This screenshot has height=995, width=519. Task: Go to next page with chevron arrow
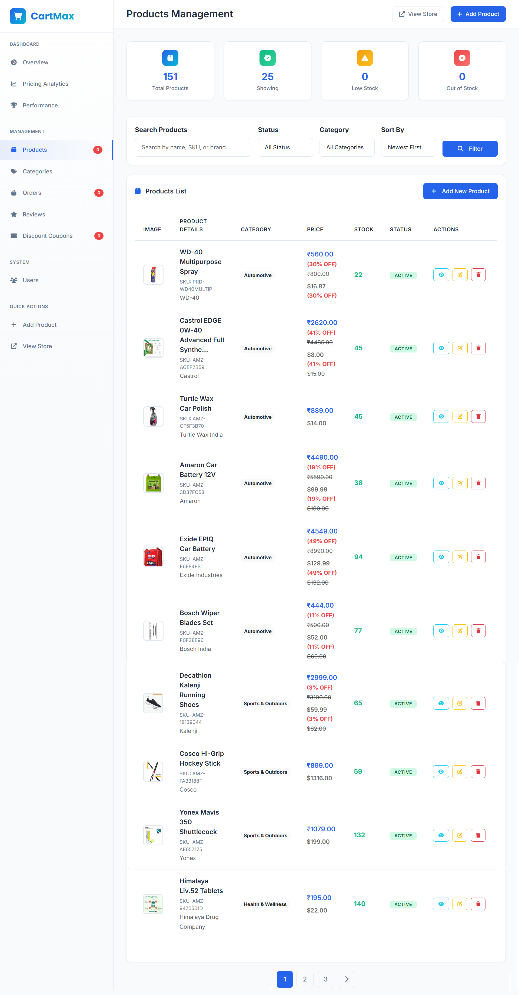[x=346, y=979]
